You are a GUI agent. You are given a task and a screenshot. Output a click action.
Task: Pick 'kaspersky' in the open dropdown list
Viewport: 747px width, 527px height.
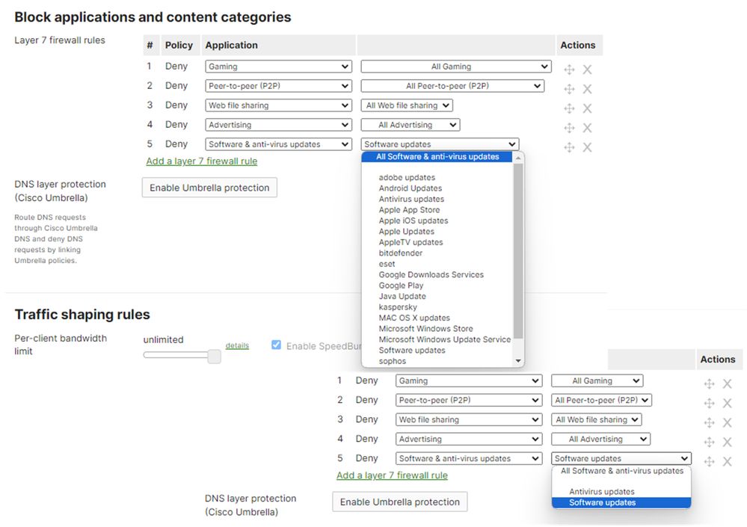point(398,307)
